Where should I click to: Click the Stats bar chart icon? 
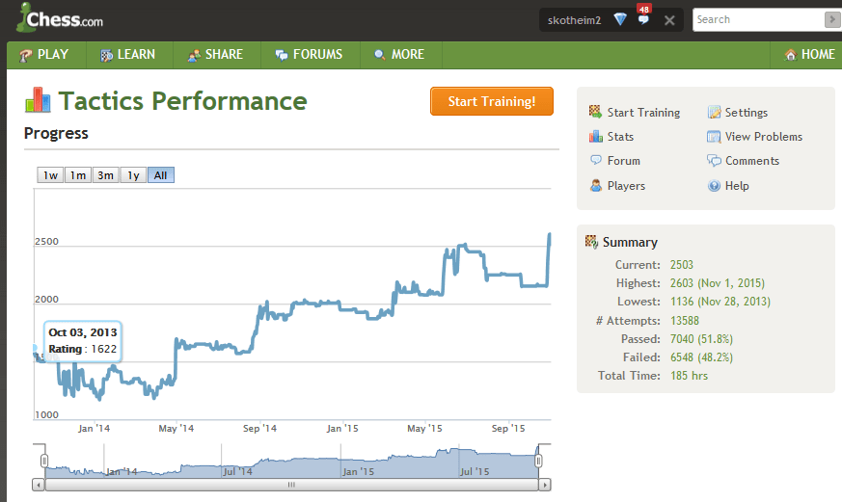(595, 136)
